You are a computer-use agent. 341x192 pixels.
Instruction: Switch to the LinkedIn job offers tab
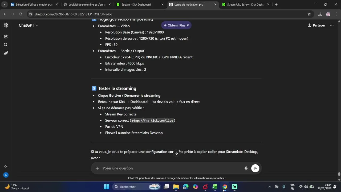tap(34, 5)
